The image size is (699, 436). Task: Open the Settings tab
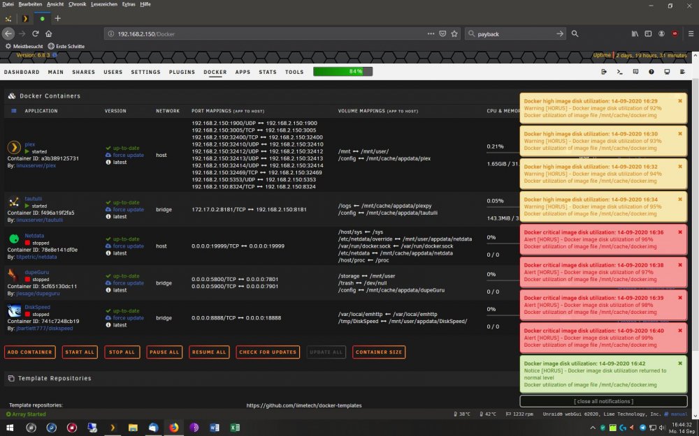pos(146,72)
